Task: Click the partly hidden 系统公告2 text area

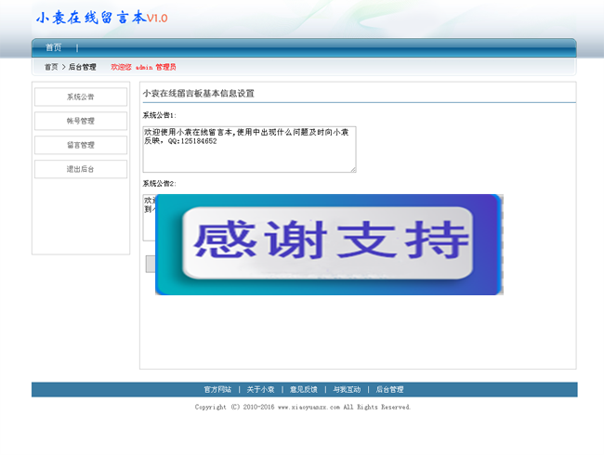Action: pyautogui.click(x=149, y=217)
